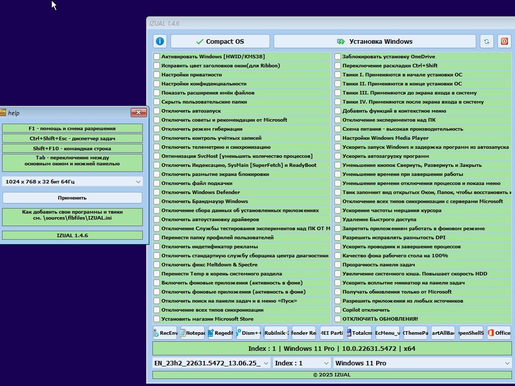Click 'Ctrl+Shift+Esc - диспетчер задач' entry
The width and height of the screenshot is (515, 386).
72,139
